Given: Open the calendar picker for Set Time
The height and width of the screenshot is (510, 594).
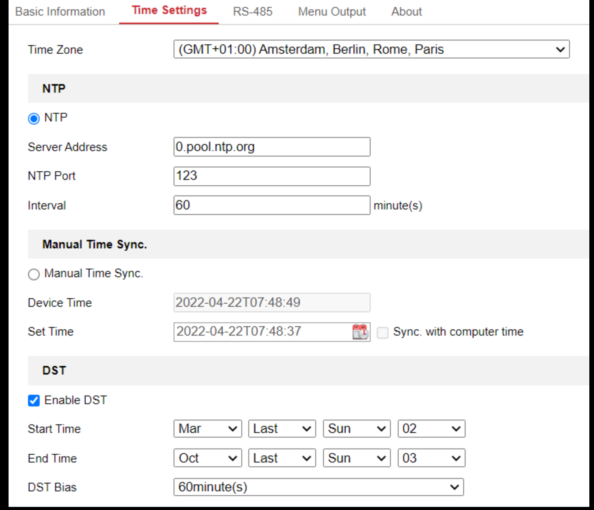Looking at the screenshot, I should (x=360, y=332).
